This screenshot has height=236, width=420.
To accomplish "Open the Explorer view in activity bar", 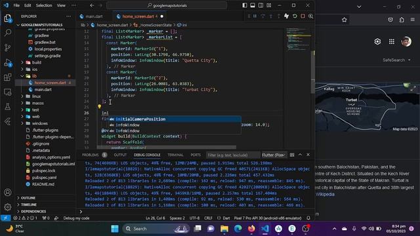I will [x=7, y=18].
